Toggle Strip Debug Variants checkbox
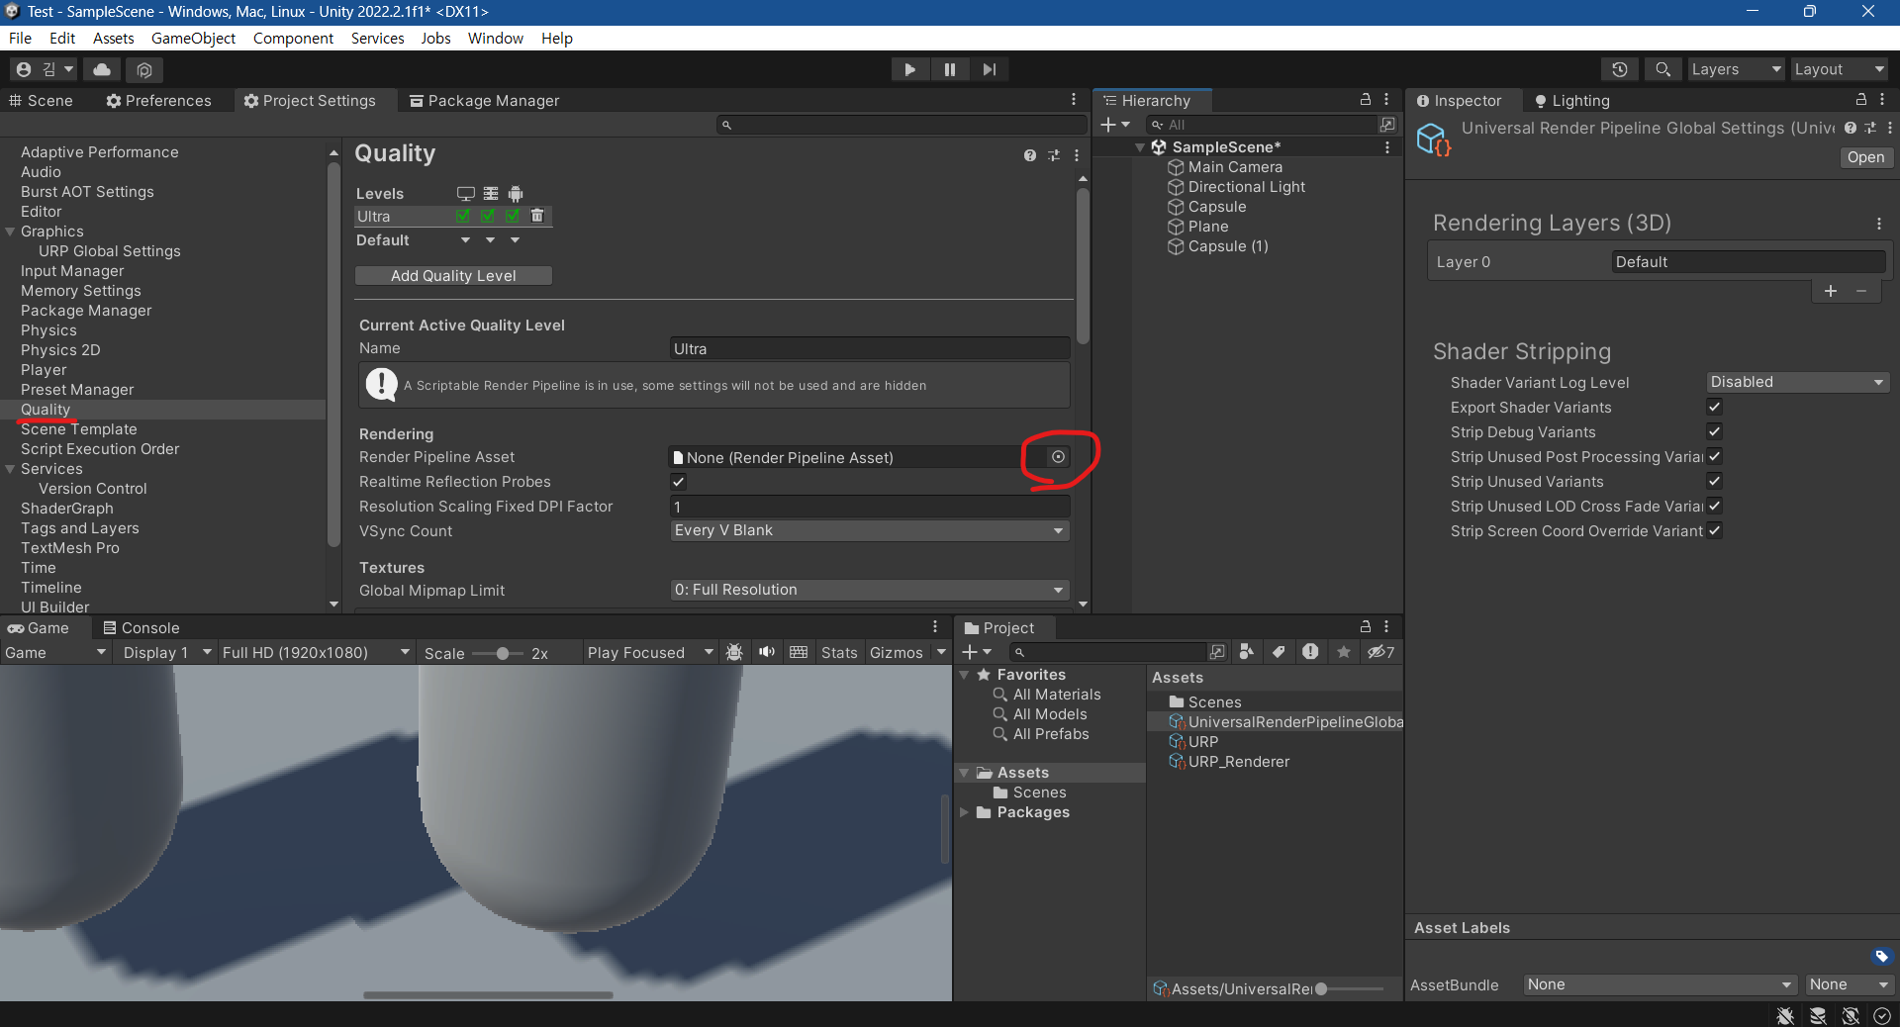The width and height of the screenshot is (1900, 1027). 1715,431
